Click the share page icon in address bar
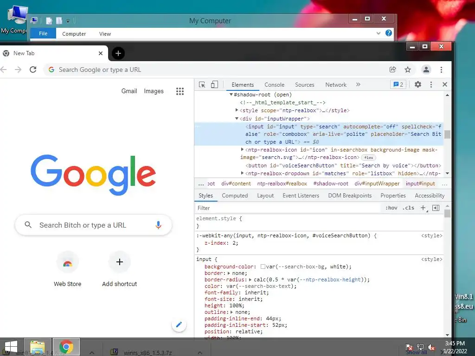Screen dimensions: 475x356 (x=393, y=70)
